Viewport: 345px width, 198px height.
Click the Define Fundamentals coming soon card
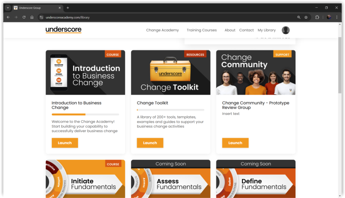tap(256, 179)
